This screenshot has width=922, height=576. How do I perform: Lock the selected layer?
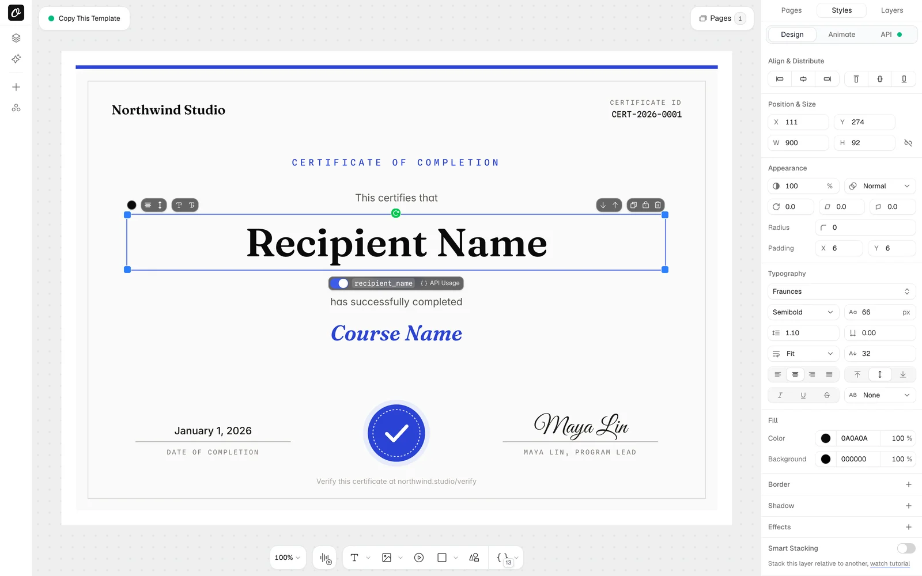[645, 205]
